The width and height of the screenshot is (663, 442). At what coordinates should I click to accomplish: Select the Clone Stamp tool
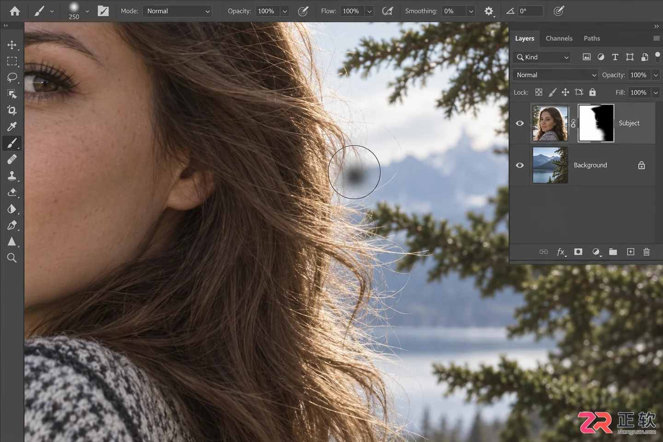coord(12,176)
